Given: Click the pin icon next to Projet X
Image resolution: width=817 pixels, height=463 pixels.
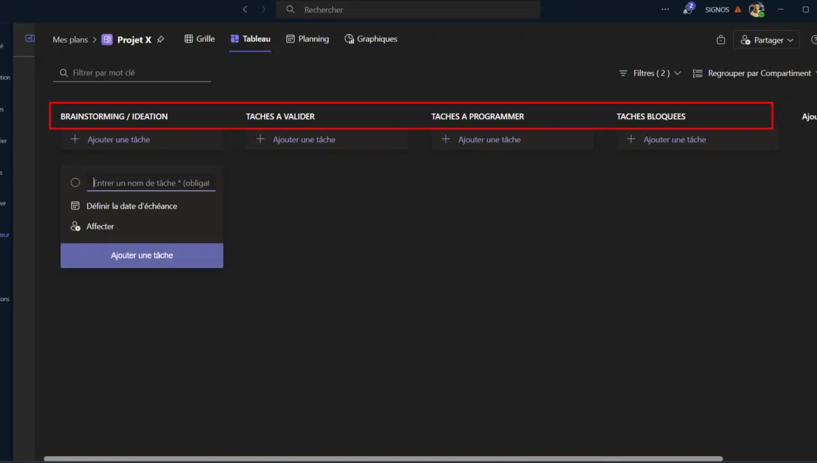Looking at the screenshot, I should (x=161, y=40).
